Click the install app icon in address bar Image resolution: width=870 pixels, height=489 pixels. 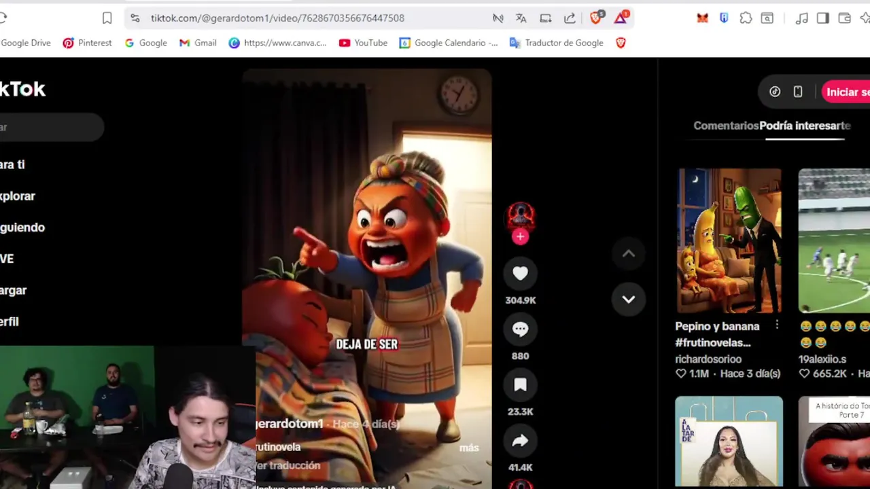click(546, 18)
